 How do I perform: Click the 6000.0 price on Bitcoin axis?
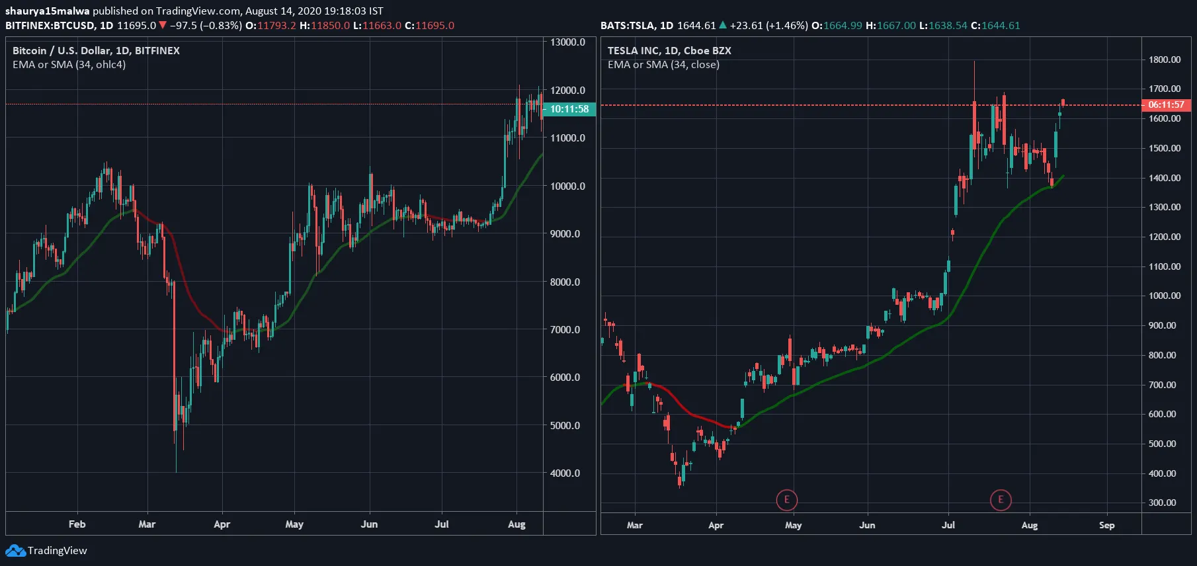[565, 377]
